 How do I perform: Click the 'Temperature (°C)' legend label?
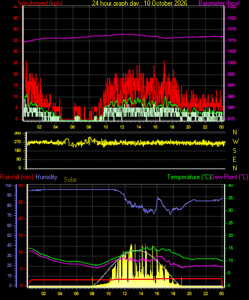(189, 177)
